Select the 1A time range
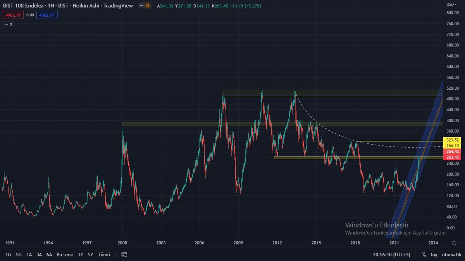The width and height of the screenshot is (465, 261). tap(29, 254)
